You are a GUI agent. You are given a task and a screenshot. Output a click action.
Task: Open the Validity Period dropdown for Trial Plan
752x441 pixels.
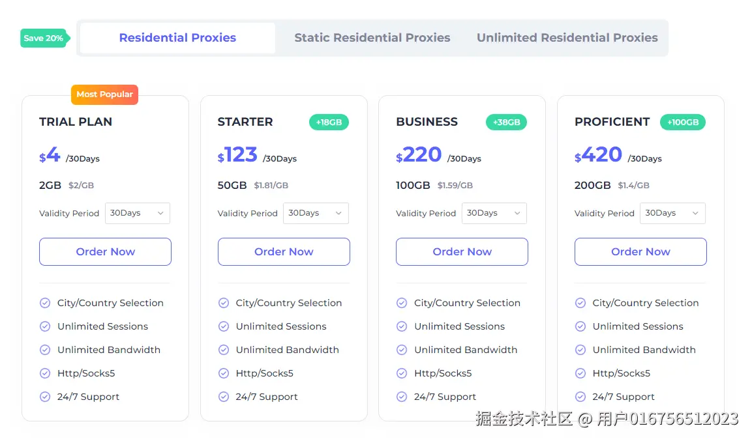(137, 213)
